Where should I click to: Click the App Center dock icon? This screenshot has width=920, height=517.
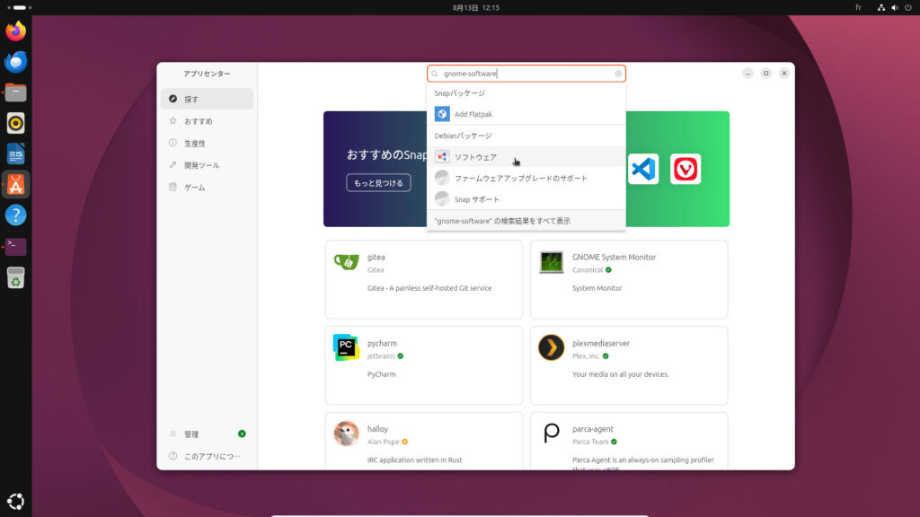pos(16,185)
